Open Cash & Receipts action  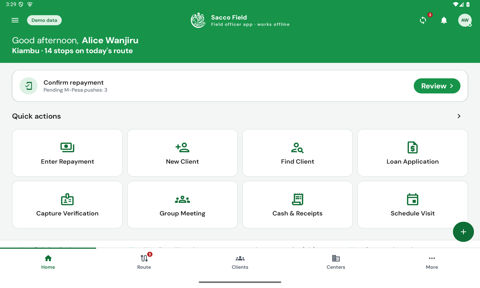pyautogui.click(x=297, y=205)
